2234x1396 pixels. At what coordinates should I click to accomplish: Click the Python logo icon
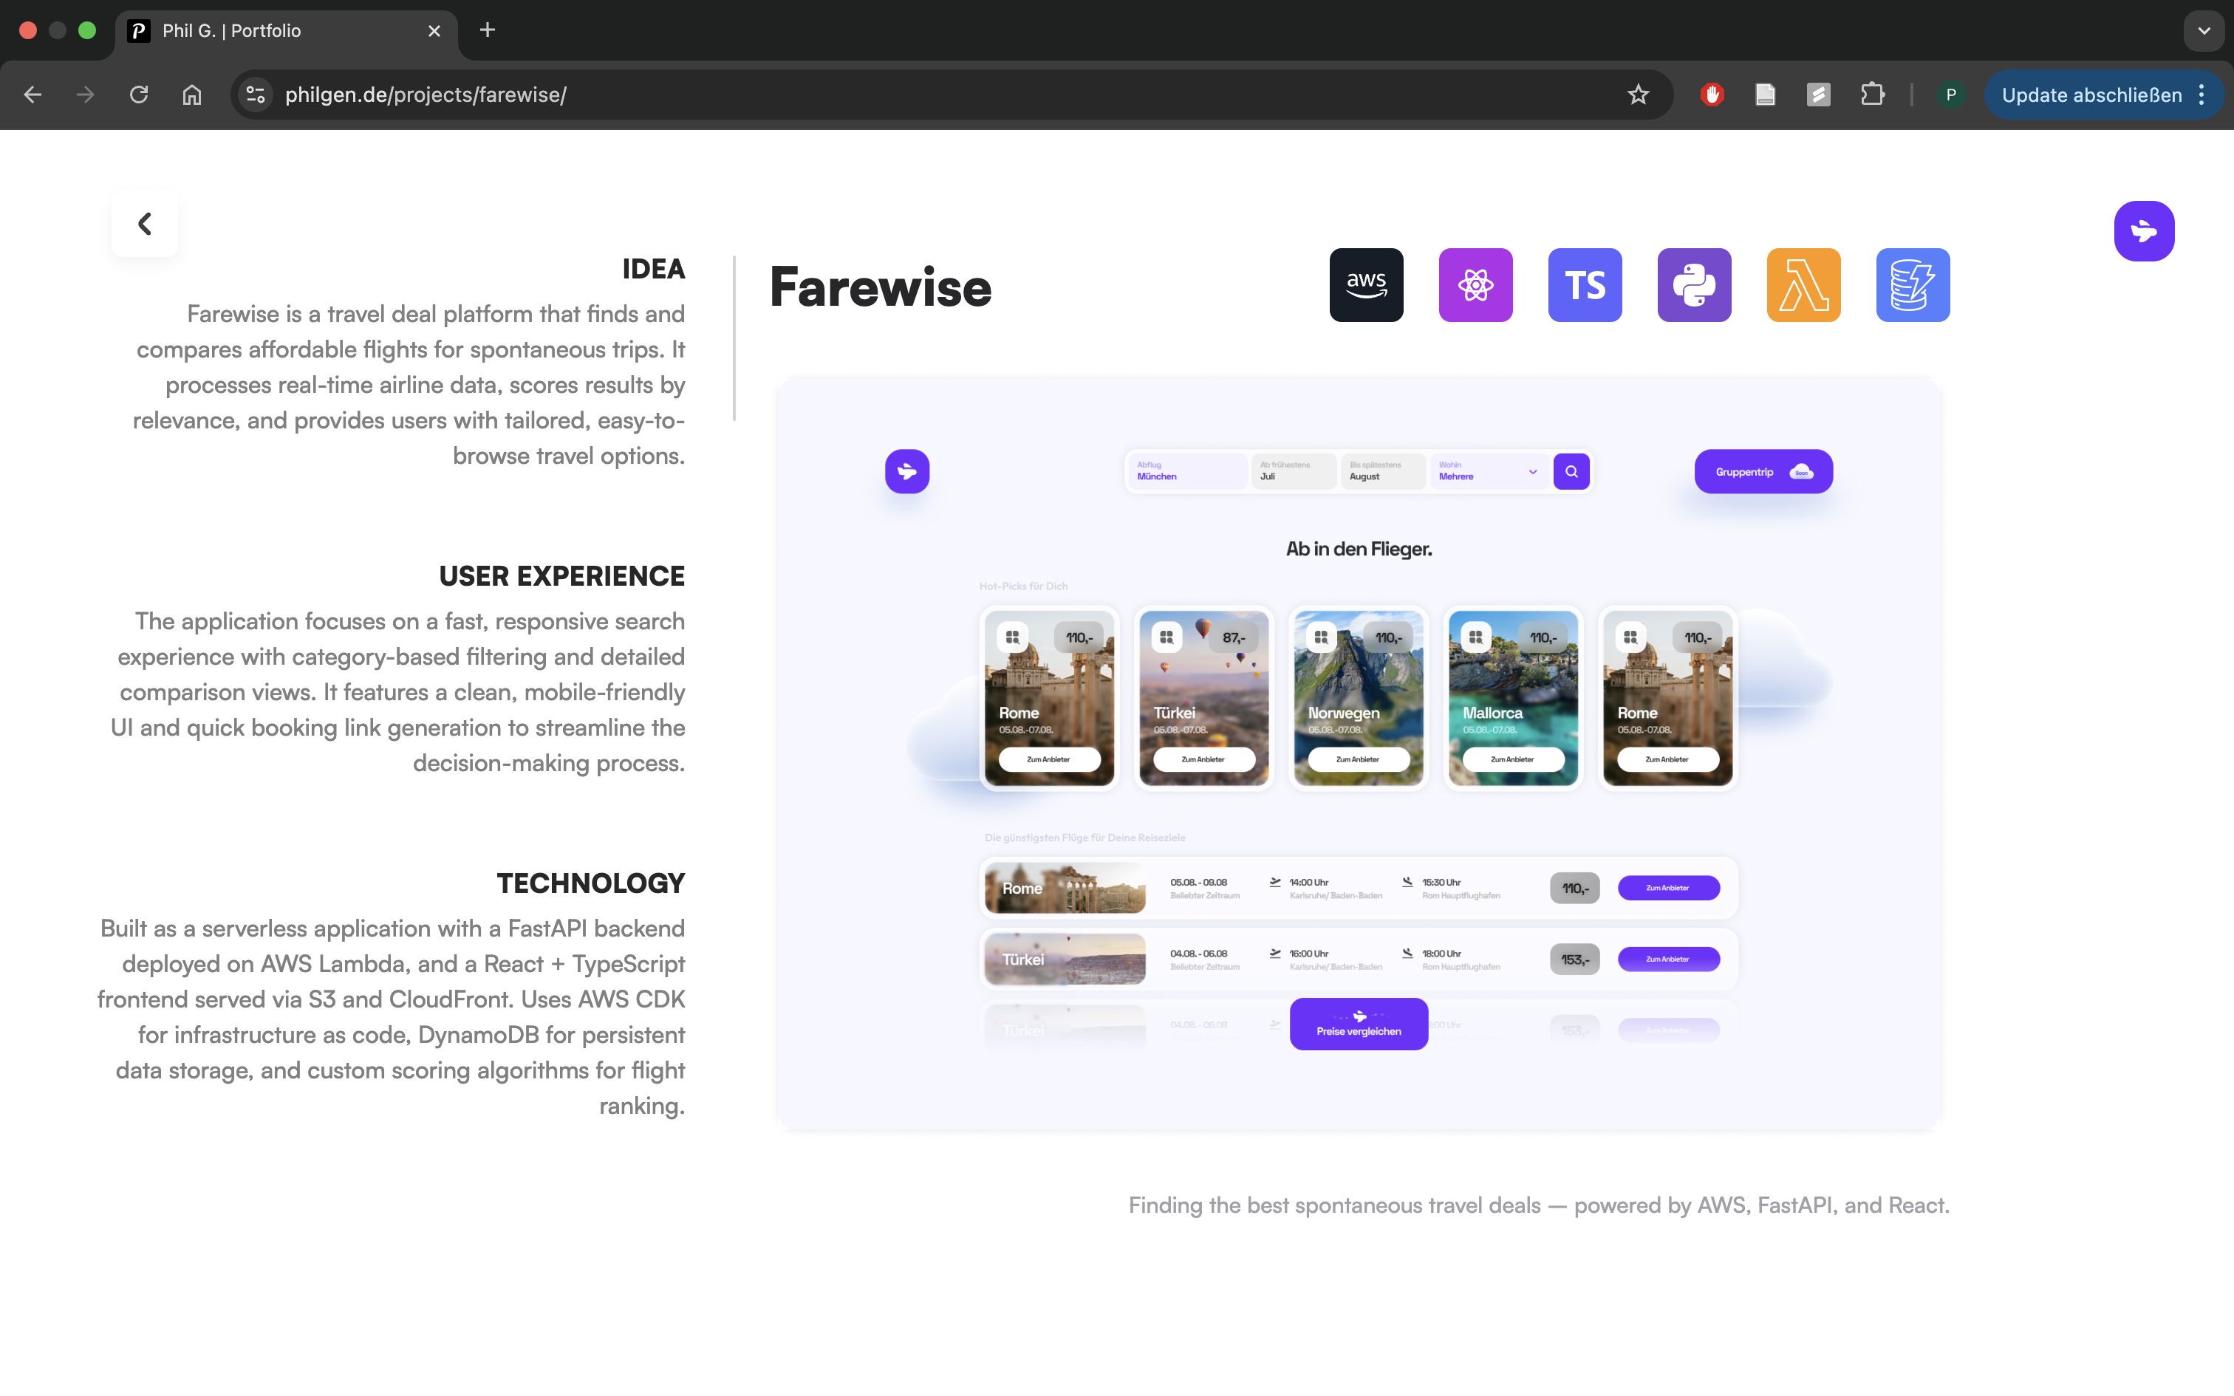(x=1694, y=285)
